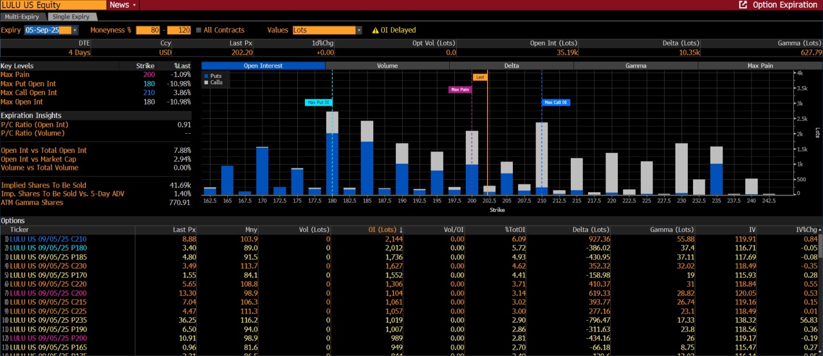Viewport: 823px width, 356px height.
Task: Click the OI Delayed warning icon
Action: [x=375, y=30]
